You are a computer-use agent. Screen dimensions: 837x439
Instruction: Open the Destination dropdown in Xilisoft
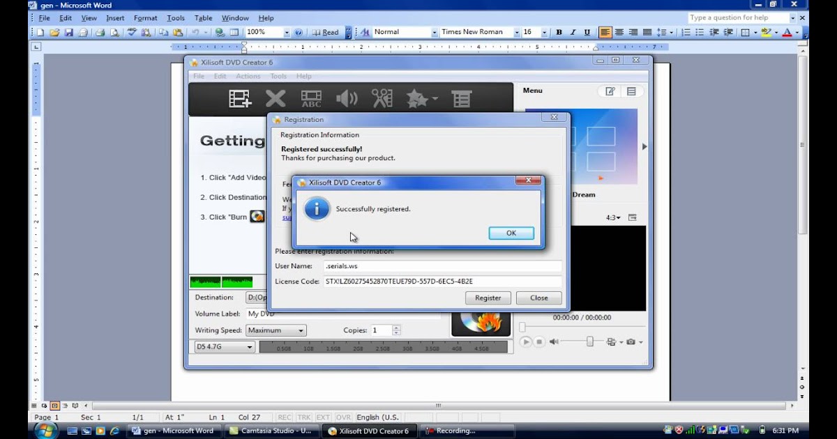[x=257, y=298]
